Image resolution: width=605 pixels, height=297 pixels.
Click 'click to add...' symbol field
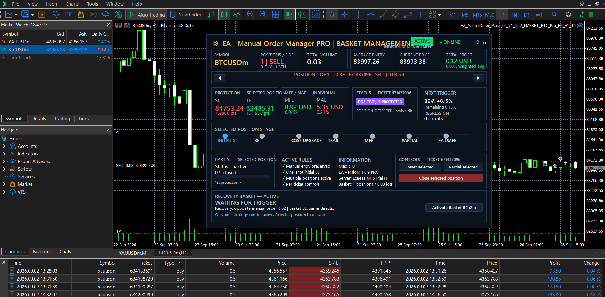(x=22, y=58)
